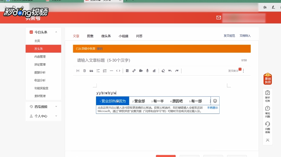Apply unordered bullet list

pos(98,71)
